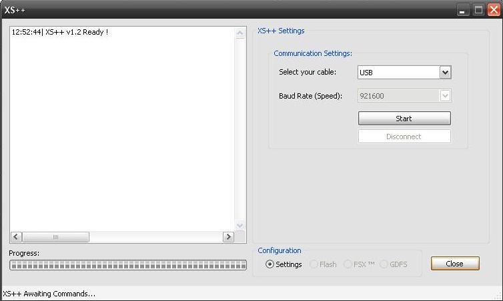Screen dimensions: 503x301
Task: Choose the Flash configuration option
Action: [x=314, y=264]
